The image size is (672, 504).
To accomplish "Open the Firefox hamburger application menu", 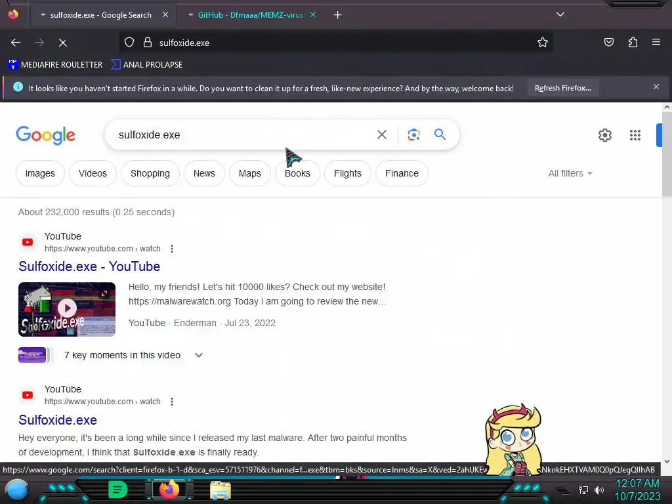I will tap(656, 42).
